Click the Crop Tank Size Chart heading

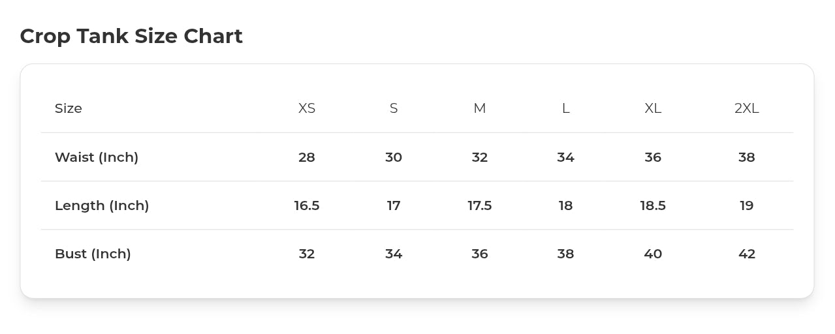(x=131, y=37)
